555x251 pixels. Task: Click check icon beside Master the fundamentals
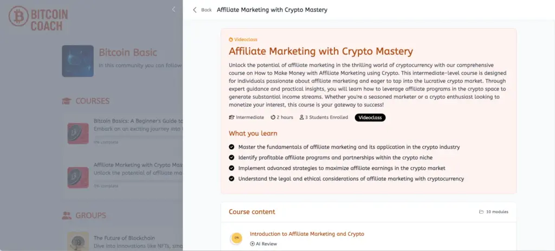(231, 146)
